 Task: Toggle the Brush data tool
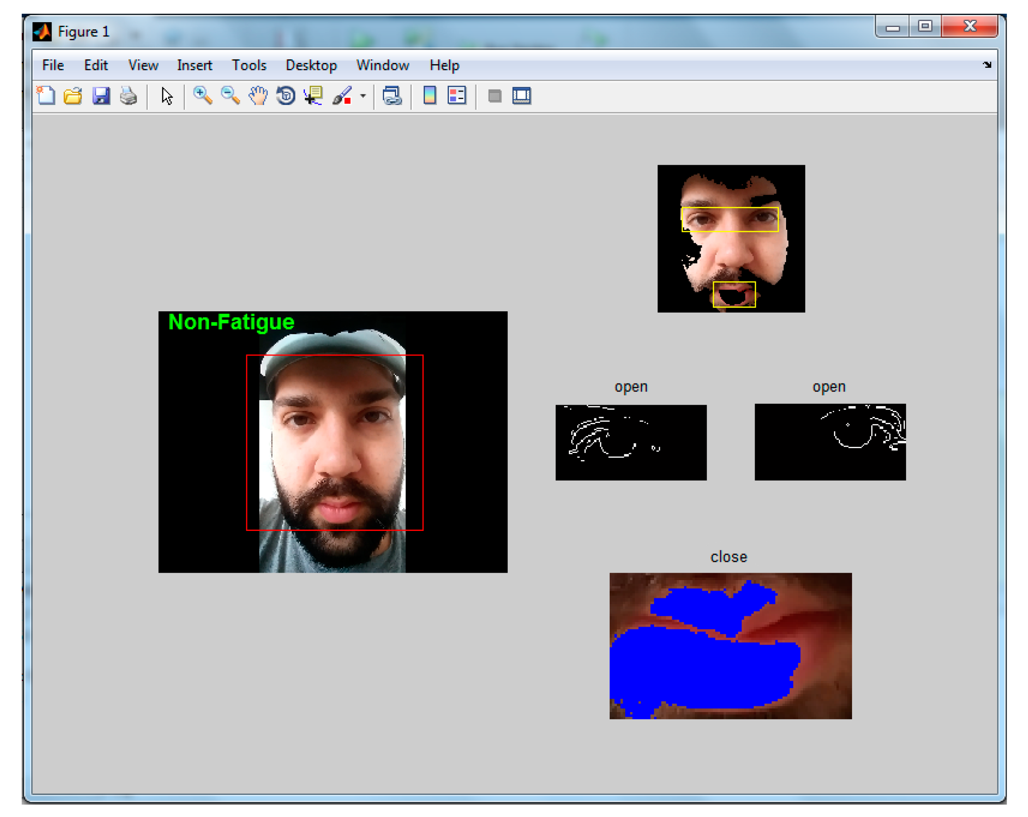[x=343, y=96]
